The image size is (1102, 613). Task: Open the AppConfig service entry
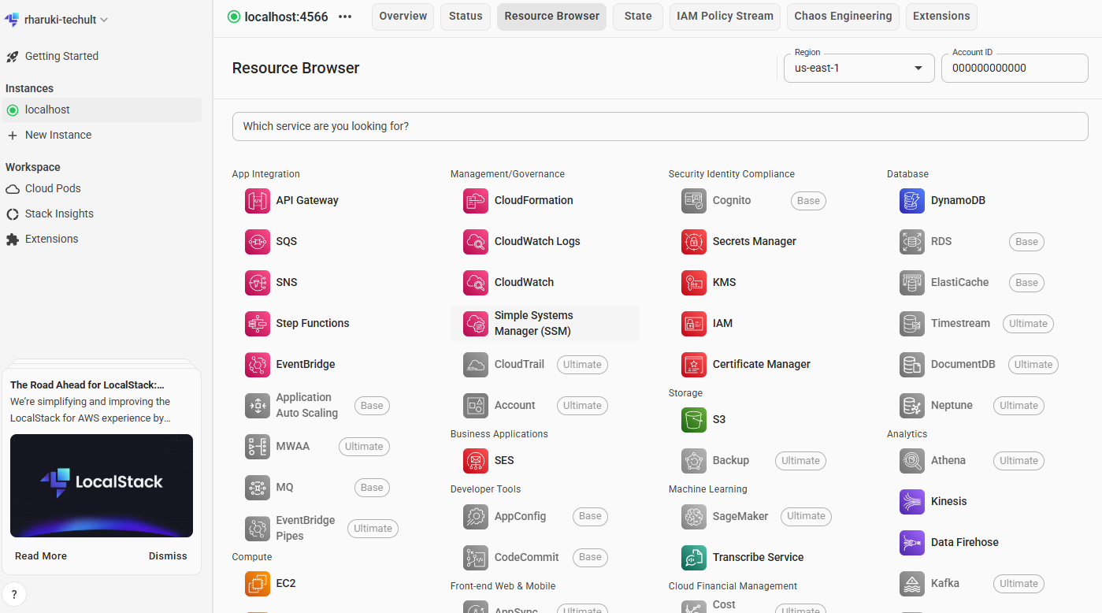(520, 516)
